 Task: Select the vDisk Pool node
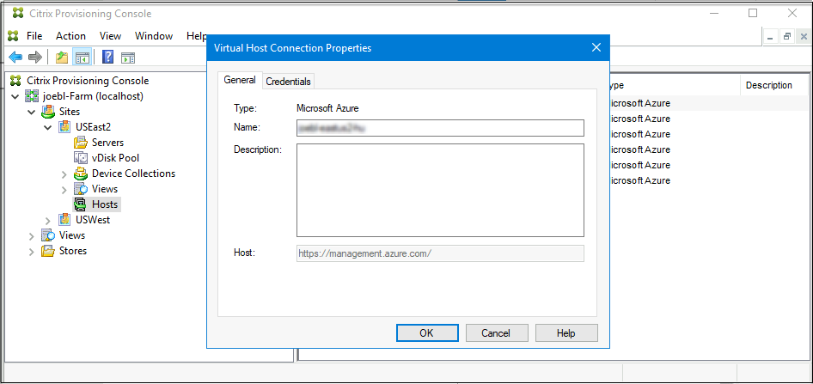[115, 158]
